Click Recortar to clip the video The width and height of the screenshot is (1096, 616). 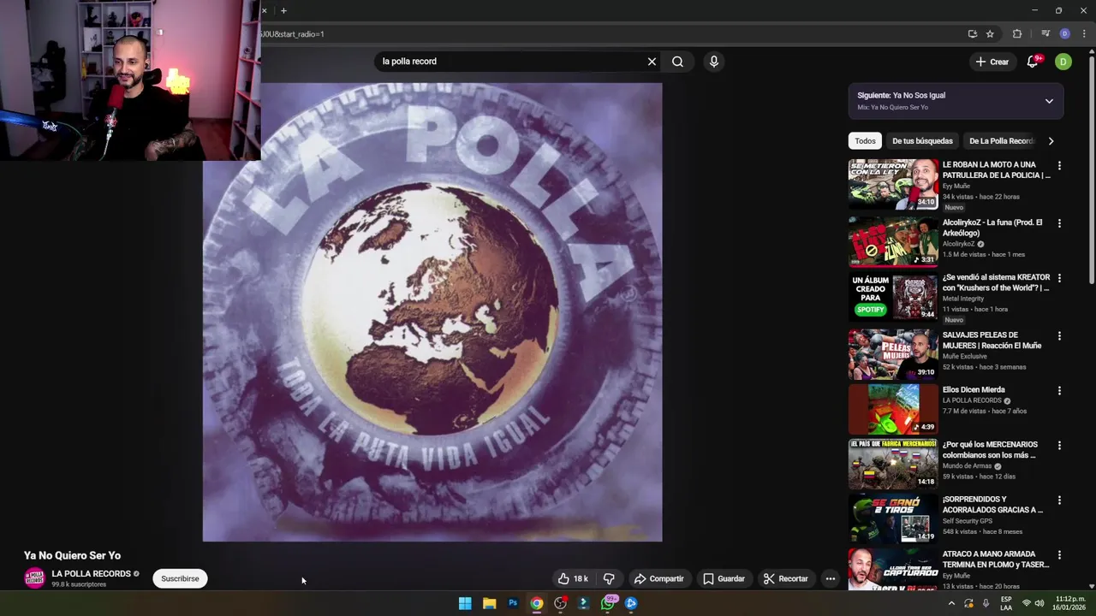click(x=785, y=578)
